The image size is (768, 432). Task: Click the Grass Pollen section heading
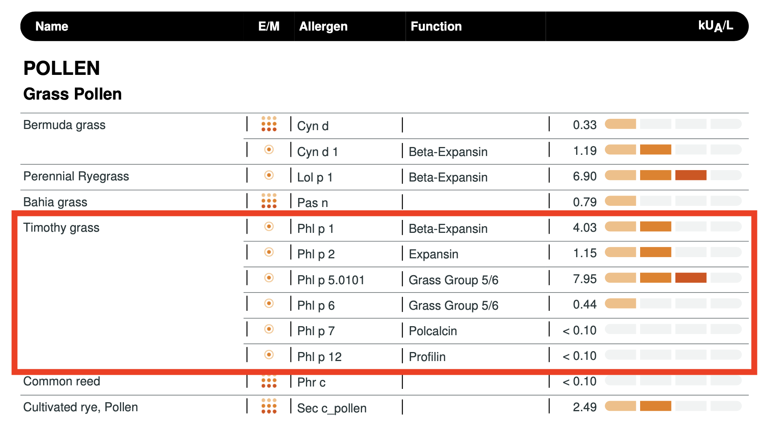(x=73, y=94)
